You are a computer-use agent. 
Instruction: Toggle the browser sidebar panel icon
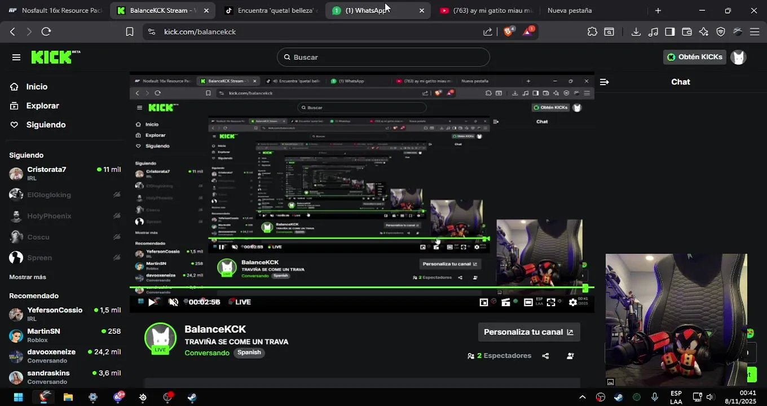point(670,32)
